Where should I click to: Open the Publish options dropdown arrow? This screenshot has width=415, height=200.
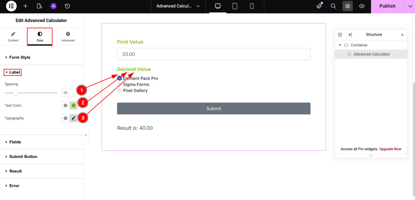[x=409, y=6]
